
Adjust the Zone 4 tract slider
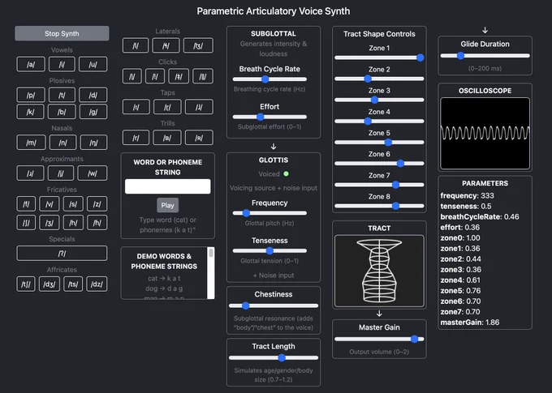[379, 122]
